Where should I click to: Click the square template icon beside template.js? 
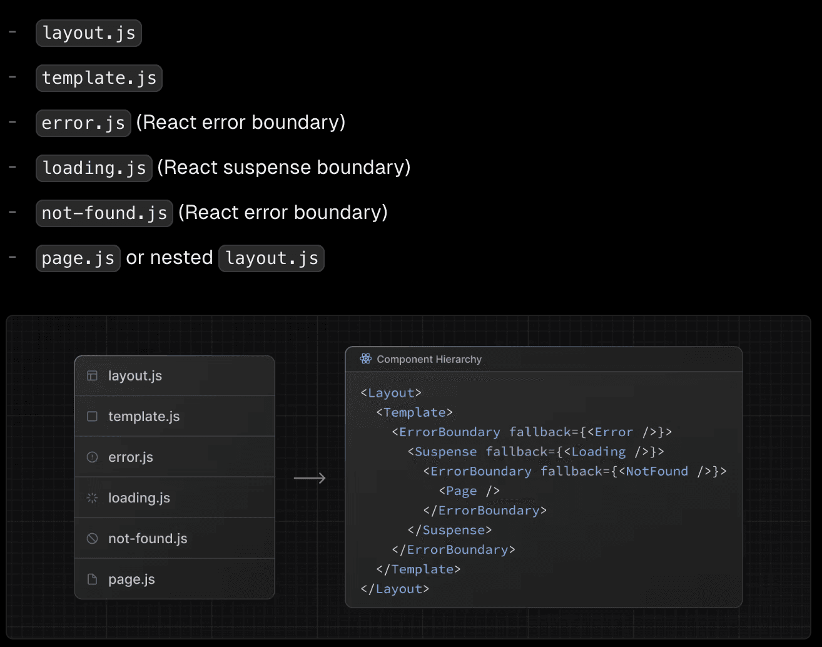coord(92,416)
